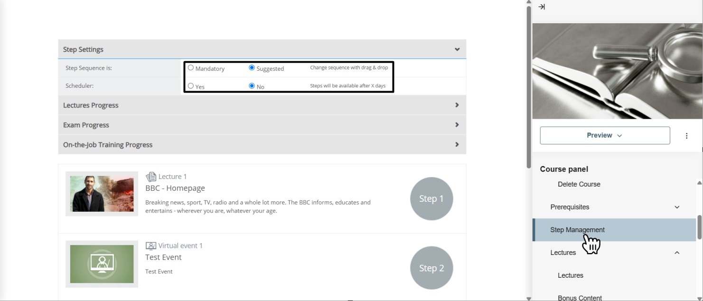Image resolution: width=703 pixels, height=301 pixels.
Task: Expand On-the-Job Training Progress section
Action: (x=457, y=145)
